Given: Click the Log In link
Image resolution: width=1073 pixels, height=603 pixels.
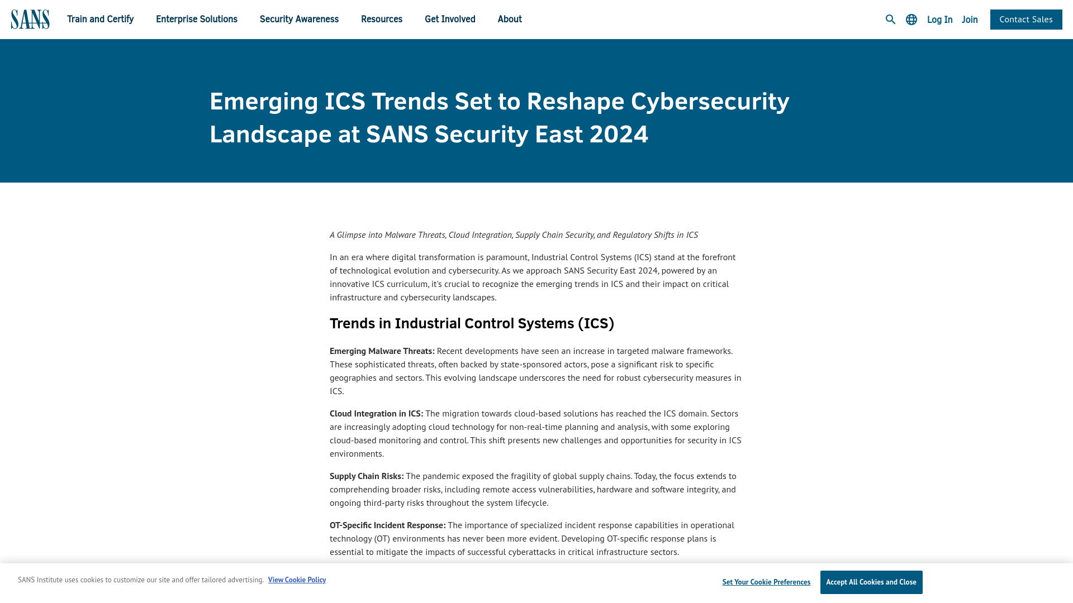Looking at the screenshot, I should tap(939, 18).
